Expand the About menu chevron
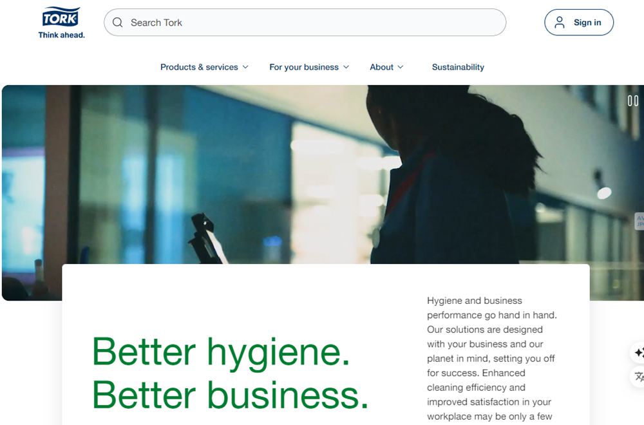 (x=401, y=67)
